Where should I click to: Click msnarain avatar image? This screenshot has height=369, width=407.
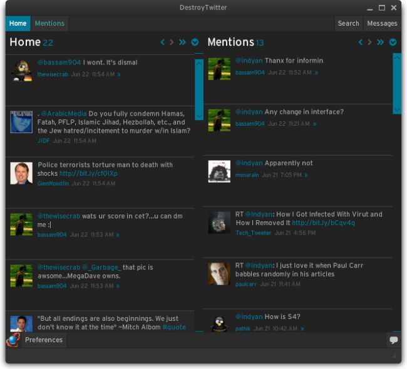pyautogui.click(x=219, y=171)
